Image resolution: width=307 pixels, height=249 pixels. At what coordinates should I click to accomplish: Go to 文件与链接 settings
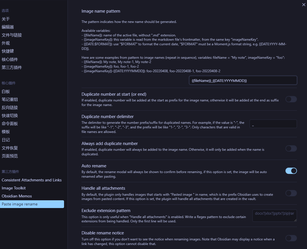click(12, 35)
